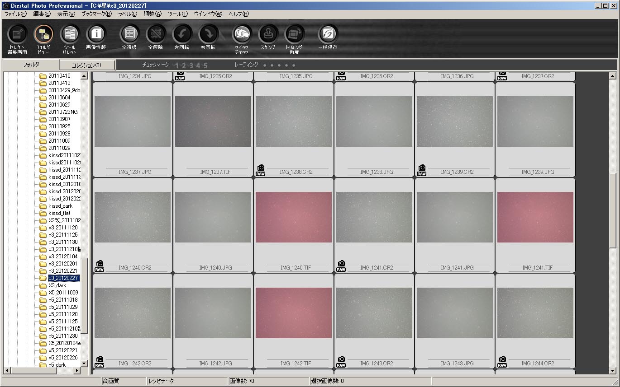Click folder tree scrollbar up arrow
620x387 pixels.
[84, 76]
